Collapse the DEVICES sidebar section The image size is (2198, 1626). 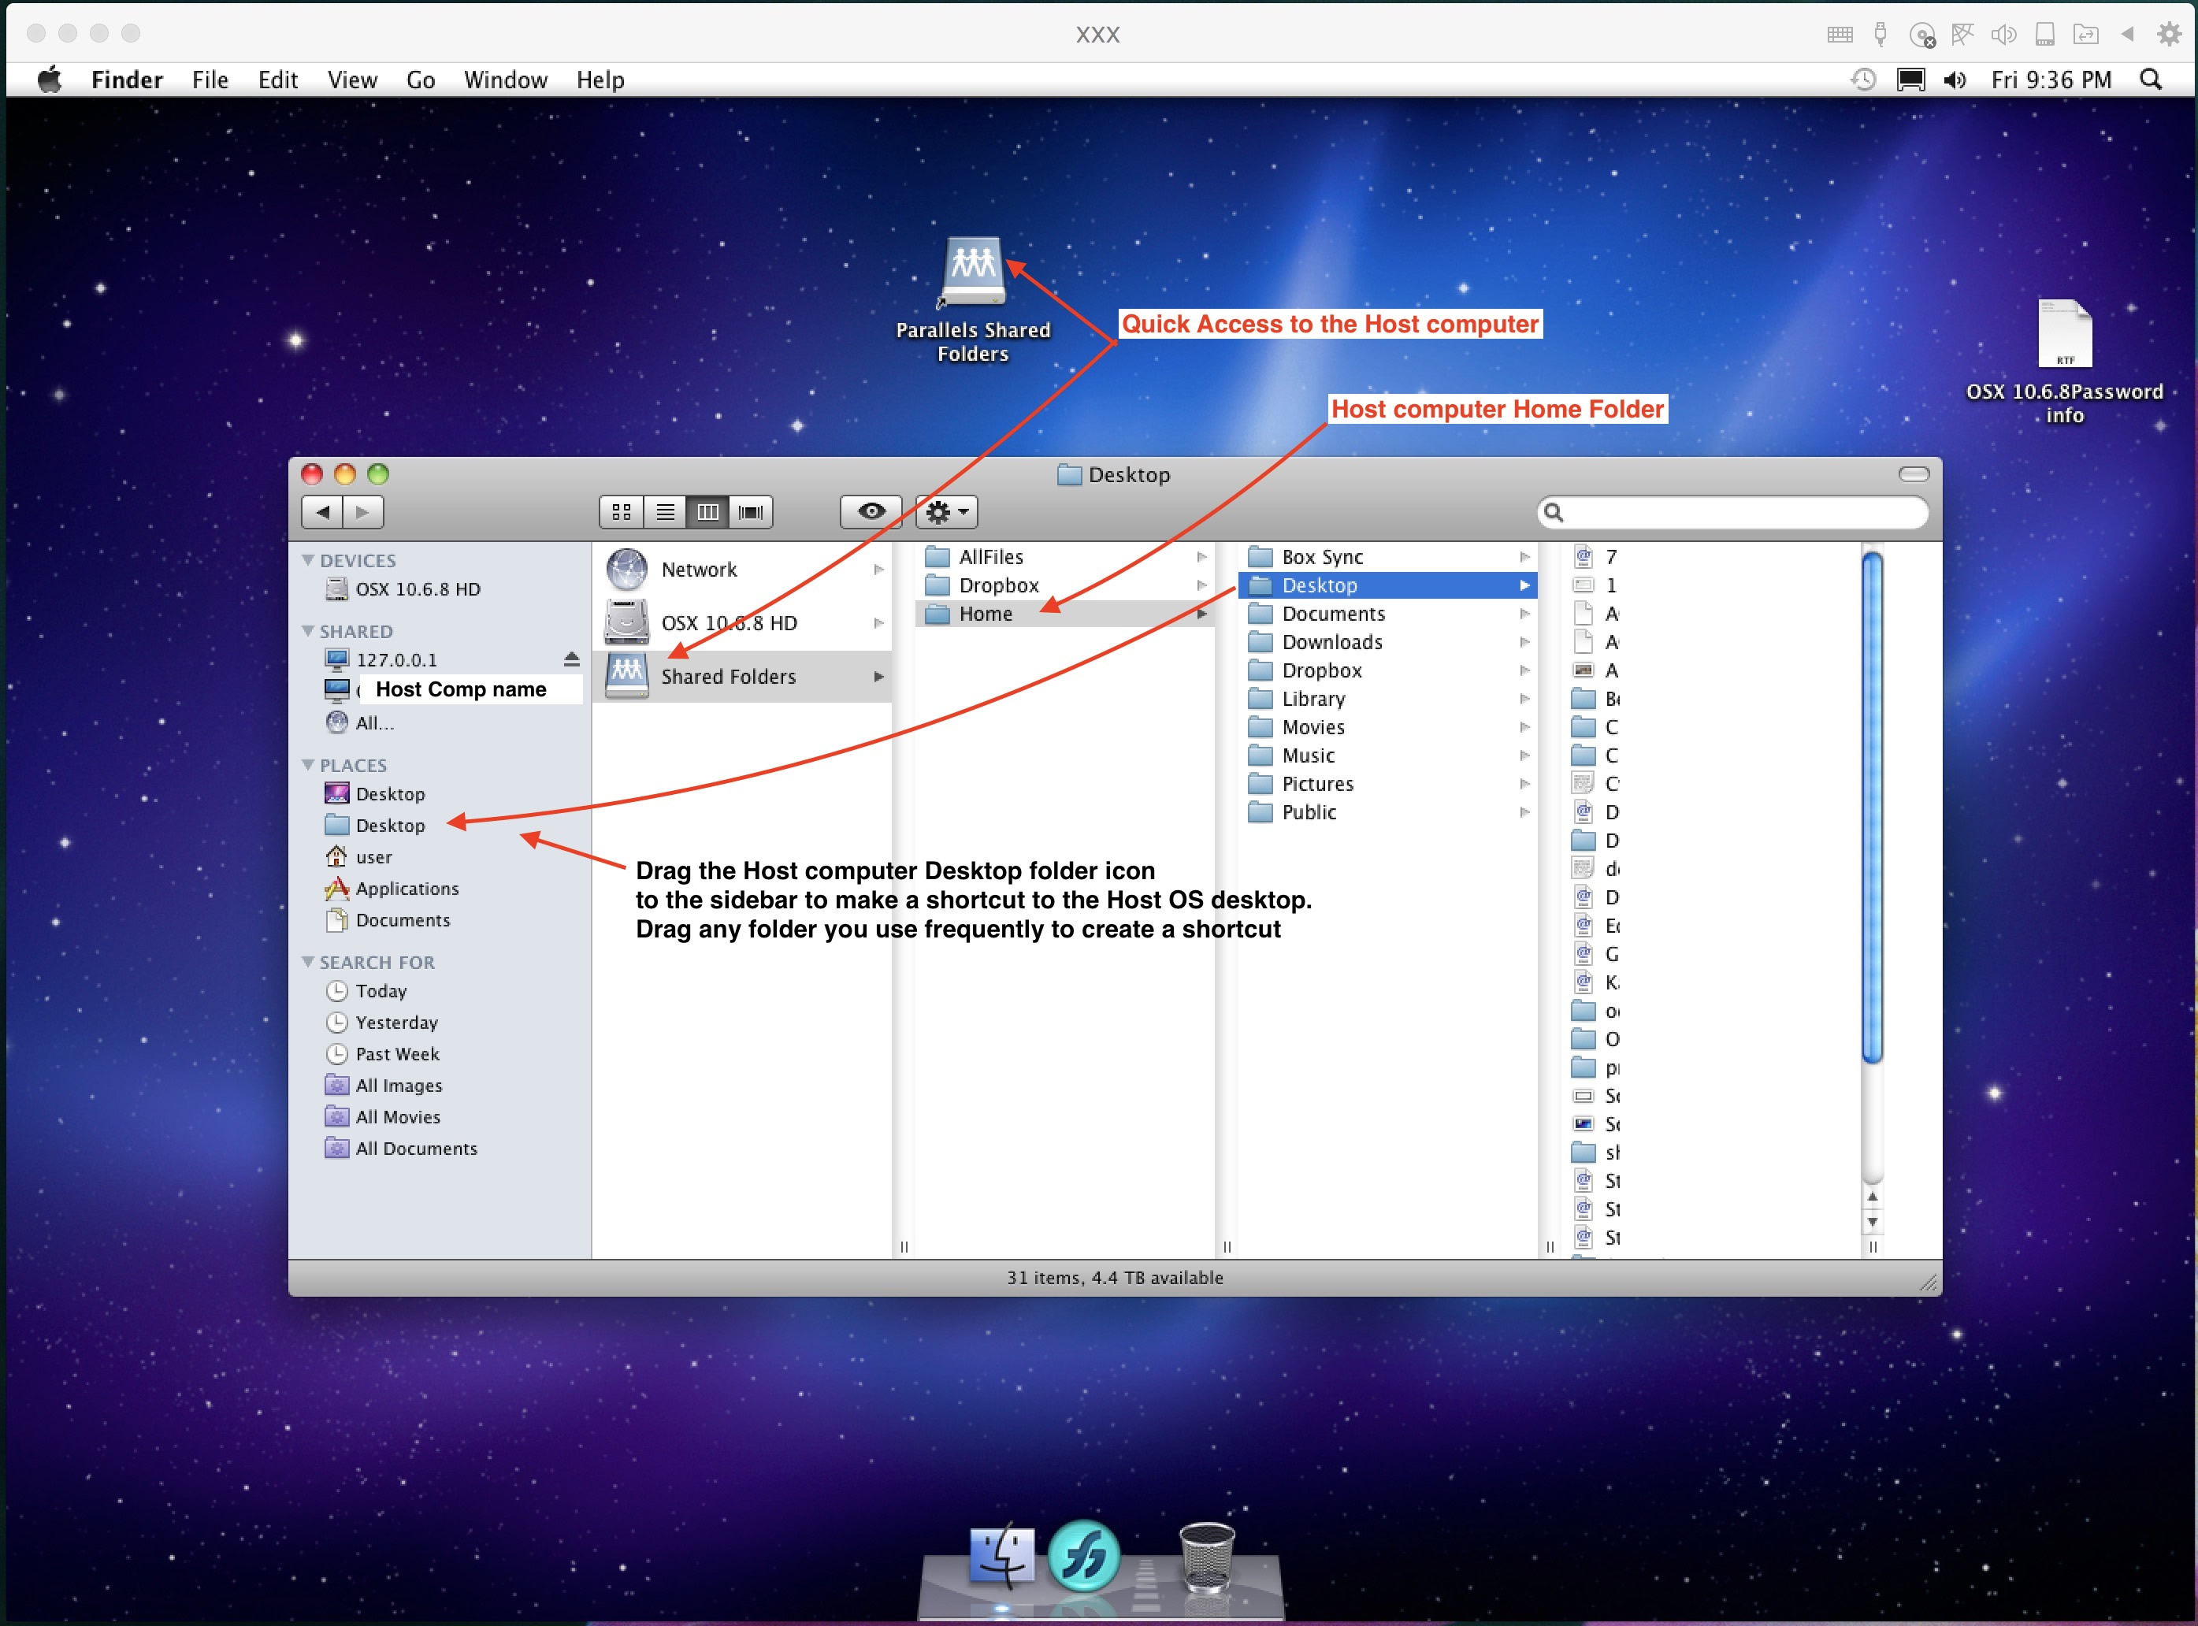(x=308, y=560)
